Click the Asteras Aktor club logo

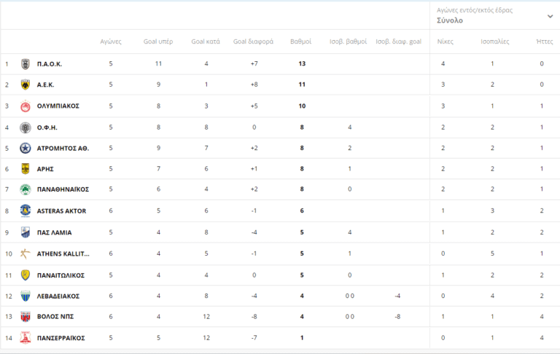point(26,211)
